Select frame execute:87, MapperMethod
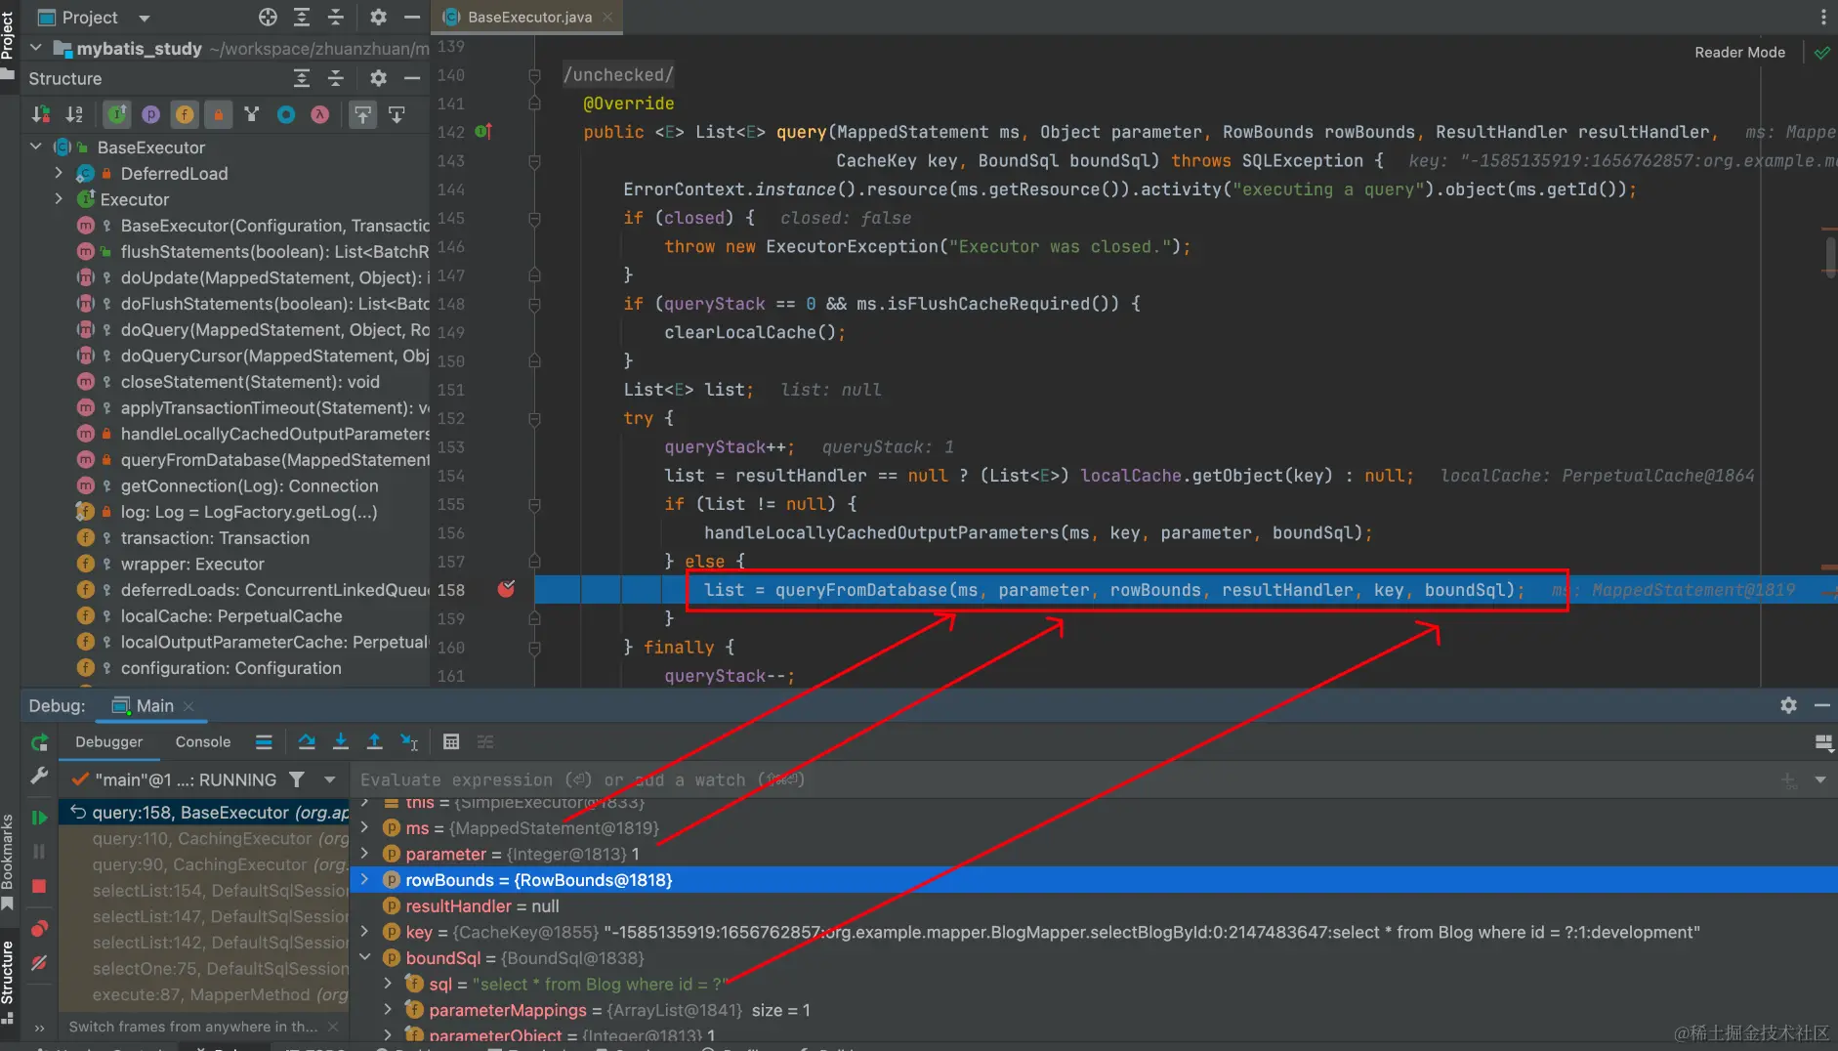 pos(205,994)
